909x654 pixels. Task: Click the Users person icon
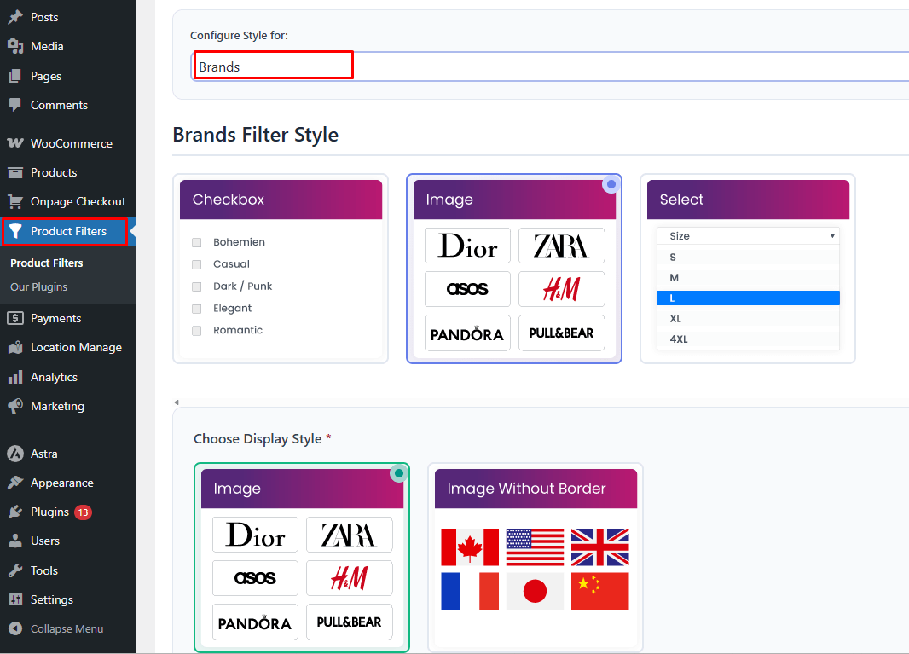click(15, 541)
